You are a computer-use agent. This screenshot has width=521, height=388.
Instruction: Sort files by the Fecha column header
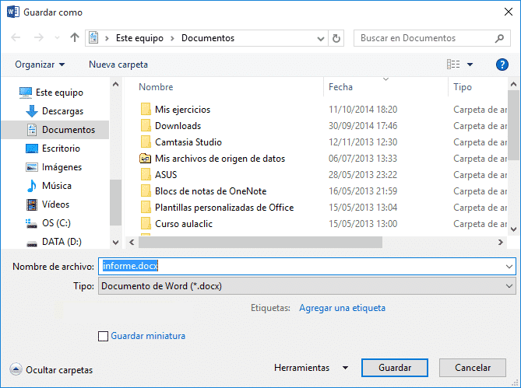point(341,87)
